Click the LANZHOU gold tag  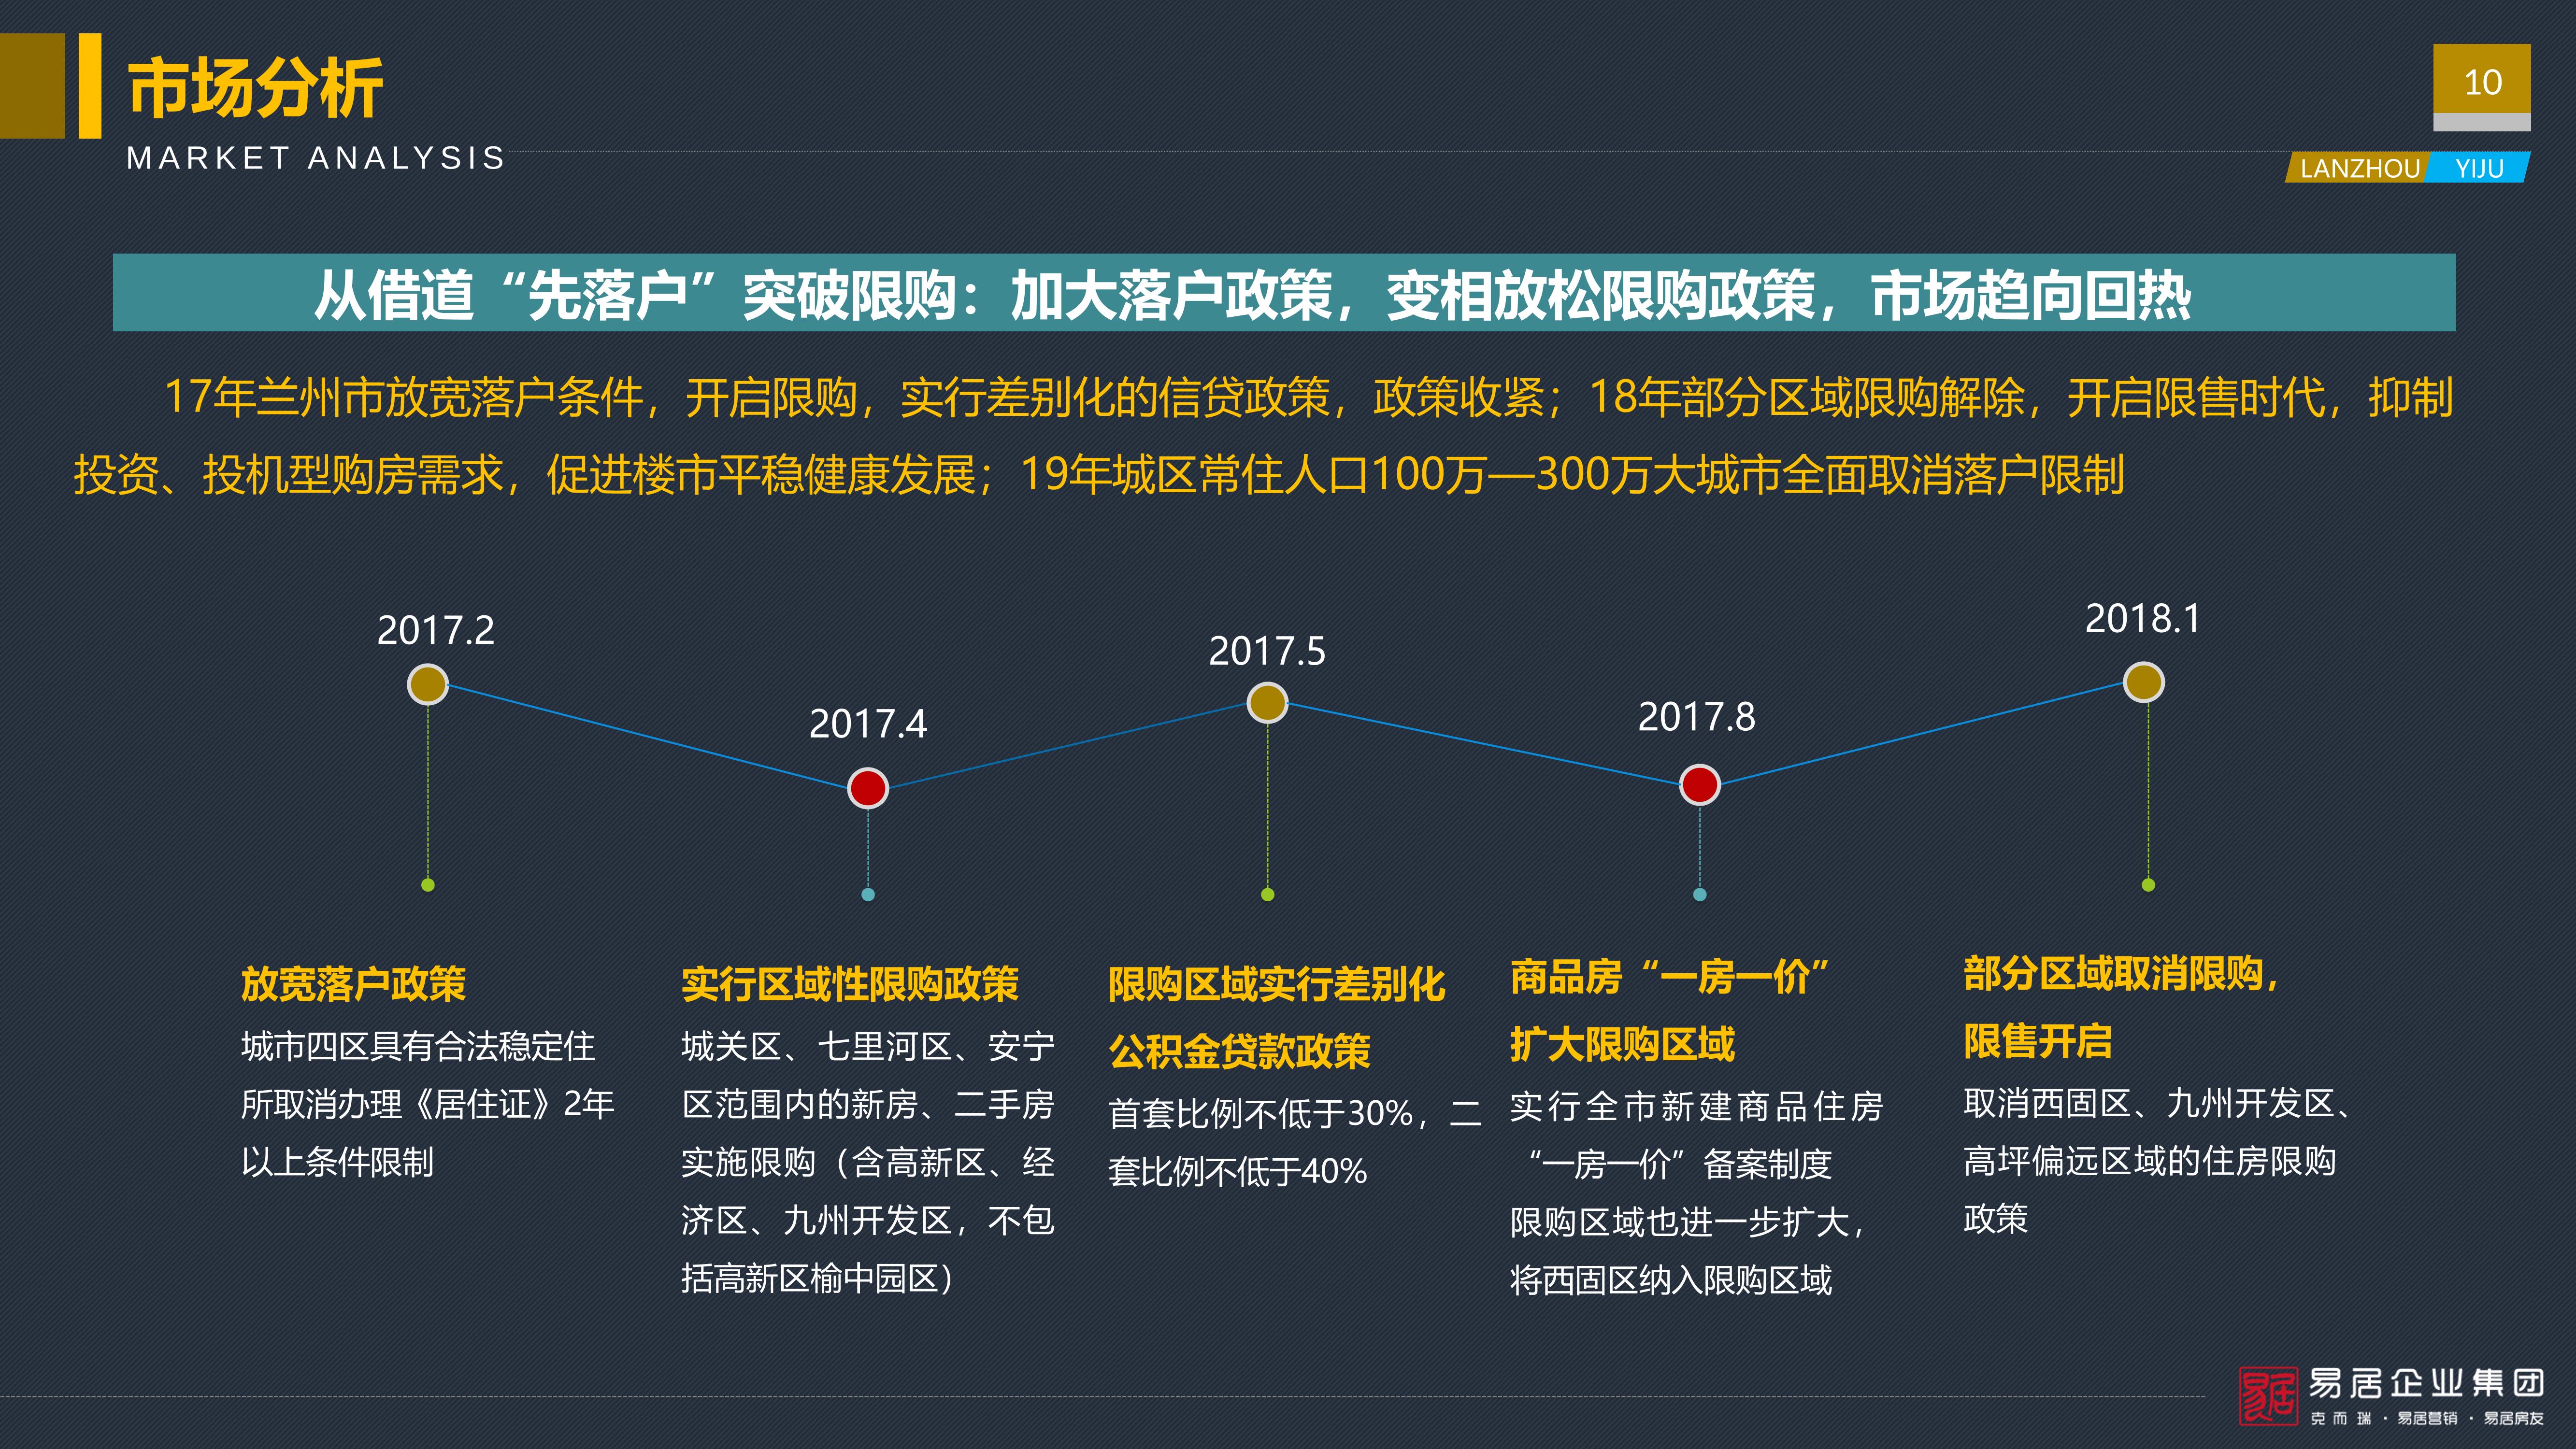coord(2358,168)
